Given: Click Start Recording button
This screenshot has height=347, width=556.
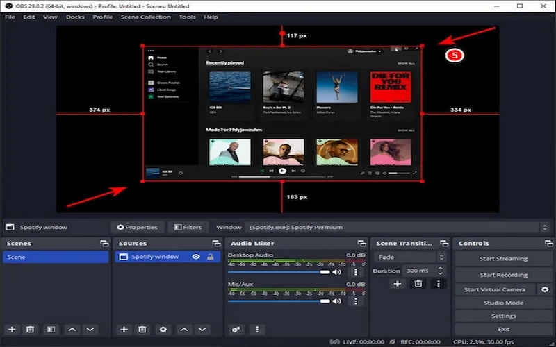Looking at the screenshot, I should [503, 275].
